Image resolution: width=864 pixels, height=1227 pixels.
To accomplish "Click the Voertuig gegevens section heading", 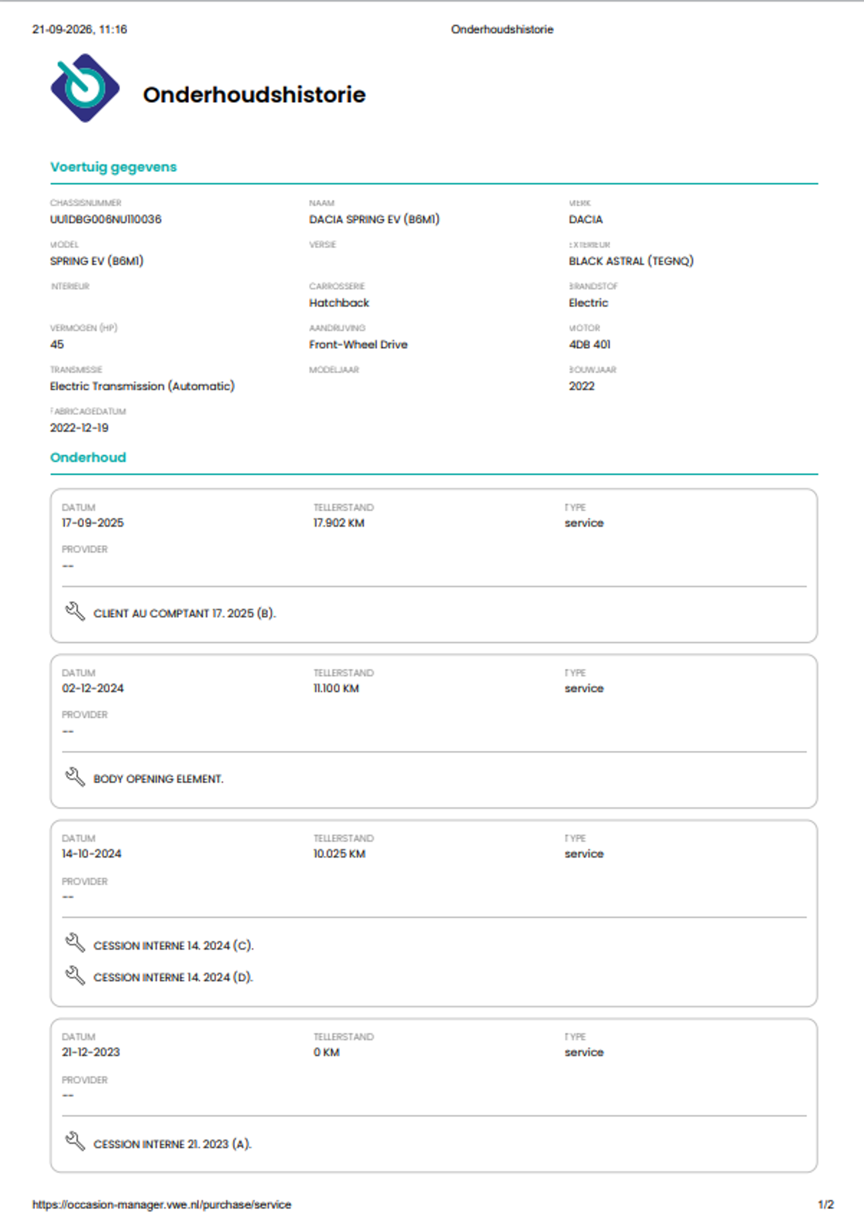I will point(114,167).
